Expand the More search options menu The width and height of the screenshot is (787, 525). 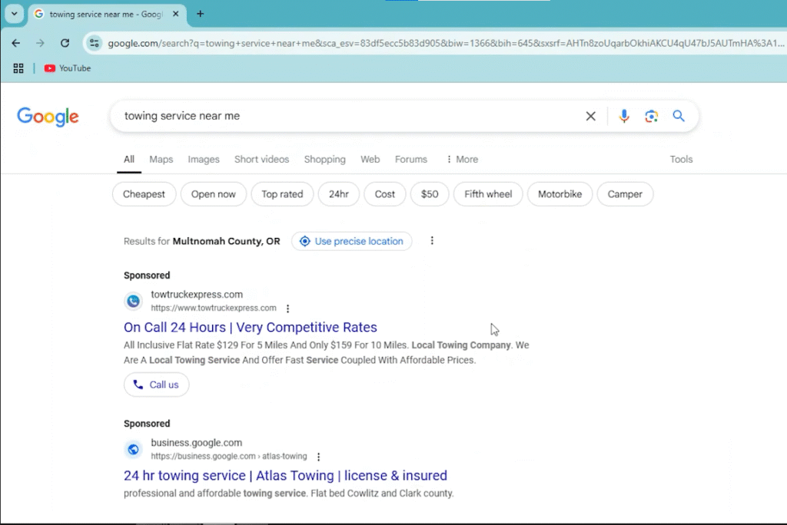point(462,160)
